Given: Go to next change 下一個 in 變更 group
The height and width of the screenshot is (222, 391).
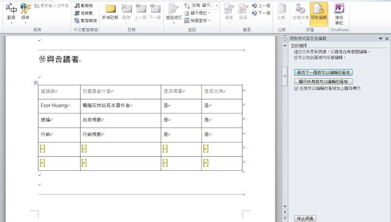Looking at the screenshot, I should click(x=261, y=13).
